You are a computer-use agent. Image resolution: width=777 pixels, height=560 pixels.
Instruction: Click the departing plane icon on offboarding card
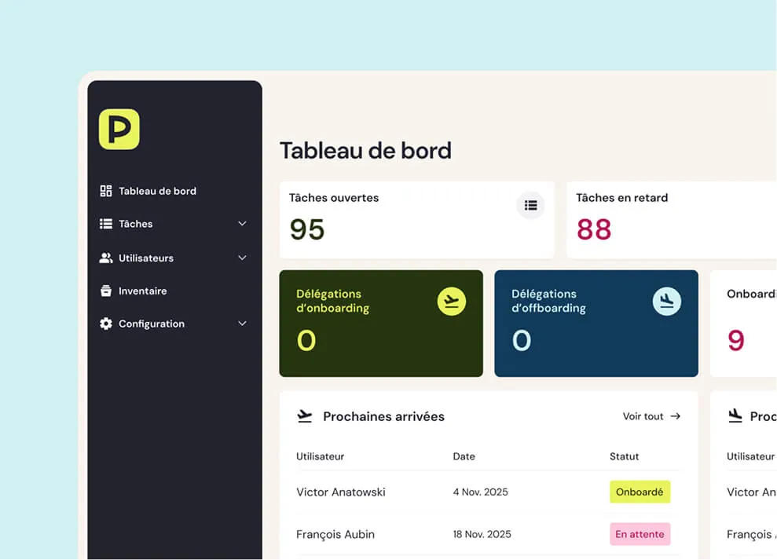tap(666, 301)
